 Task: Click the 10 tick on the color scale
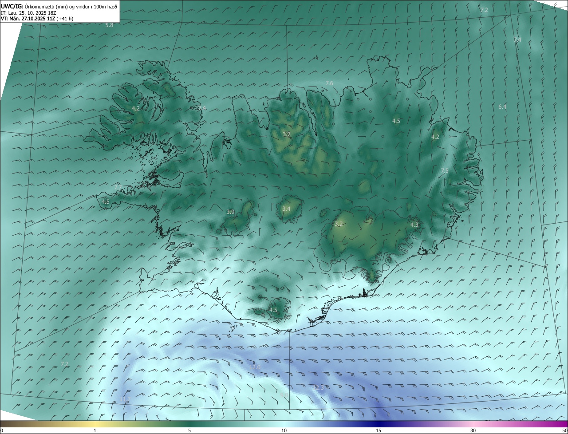[x=284, y=430]
